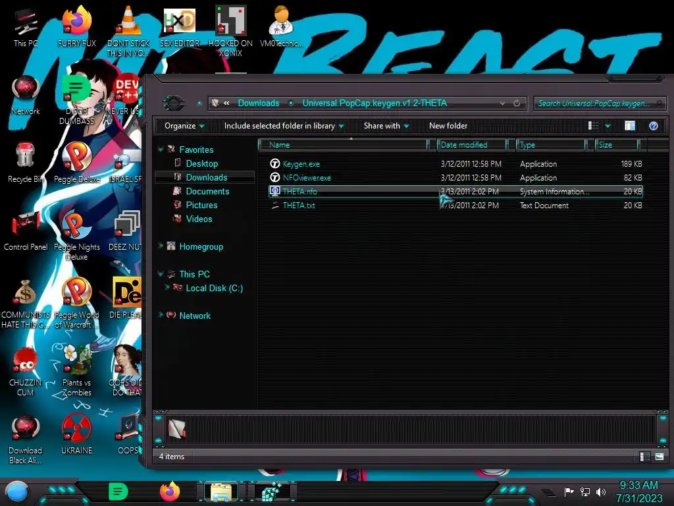This screenshot has height=506, width=674.
Task: Click the Explorer back navigation button
Action: click(174, 103)
